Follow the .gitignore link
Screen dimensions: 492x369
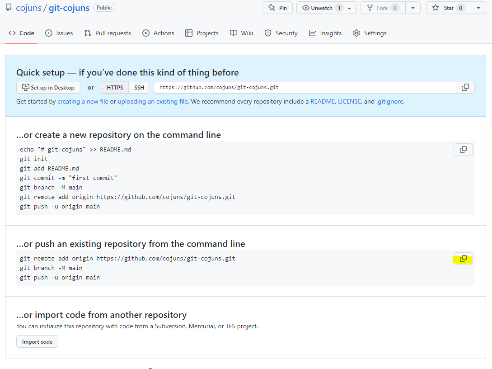pos(390,101)
